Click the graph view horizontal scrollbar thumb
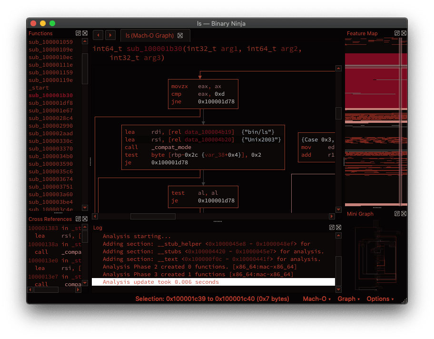 [x=153, y=216]
